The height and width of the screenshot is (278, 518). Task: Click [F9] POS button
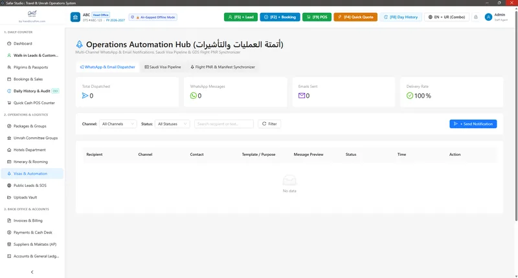(x=317, y=17)
